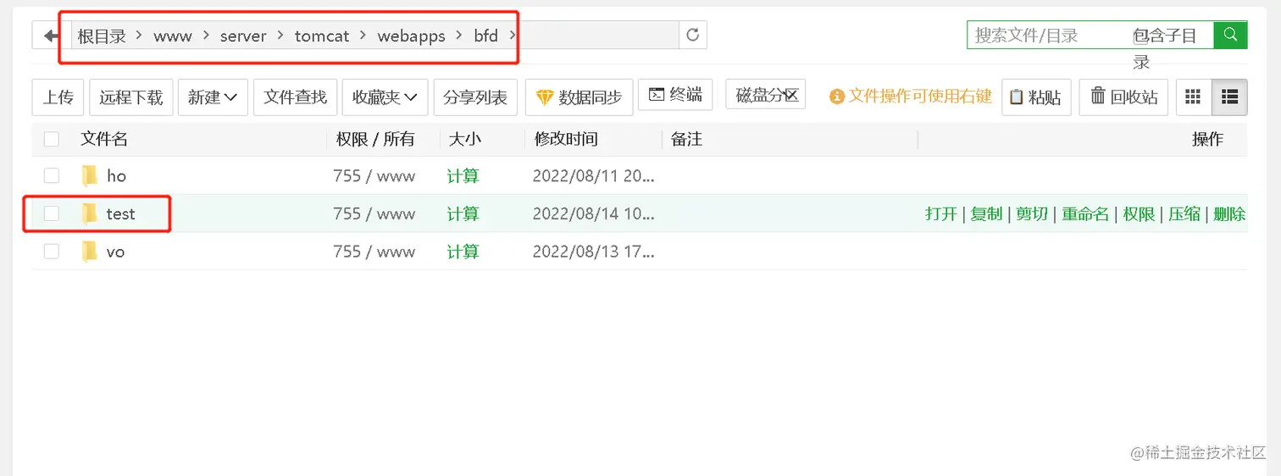
Task: Refresh the directory listing icon
Action: click(x=693, y=36)
